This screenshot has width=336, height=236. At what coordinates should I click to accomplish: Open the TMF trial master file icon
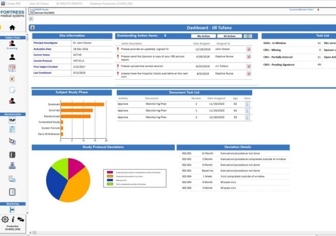[x=12, y=120]
